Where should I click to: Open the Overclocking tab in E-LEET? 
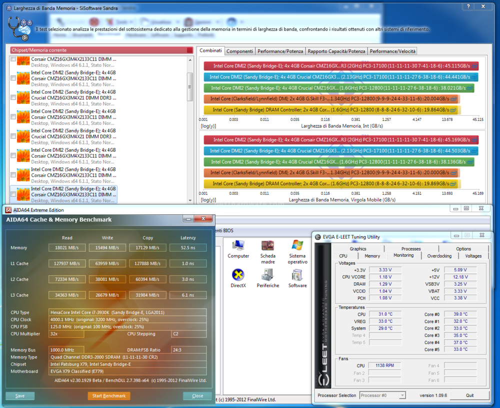[x=439, y=256]
